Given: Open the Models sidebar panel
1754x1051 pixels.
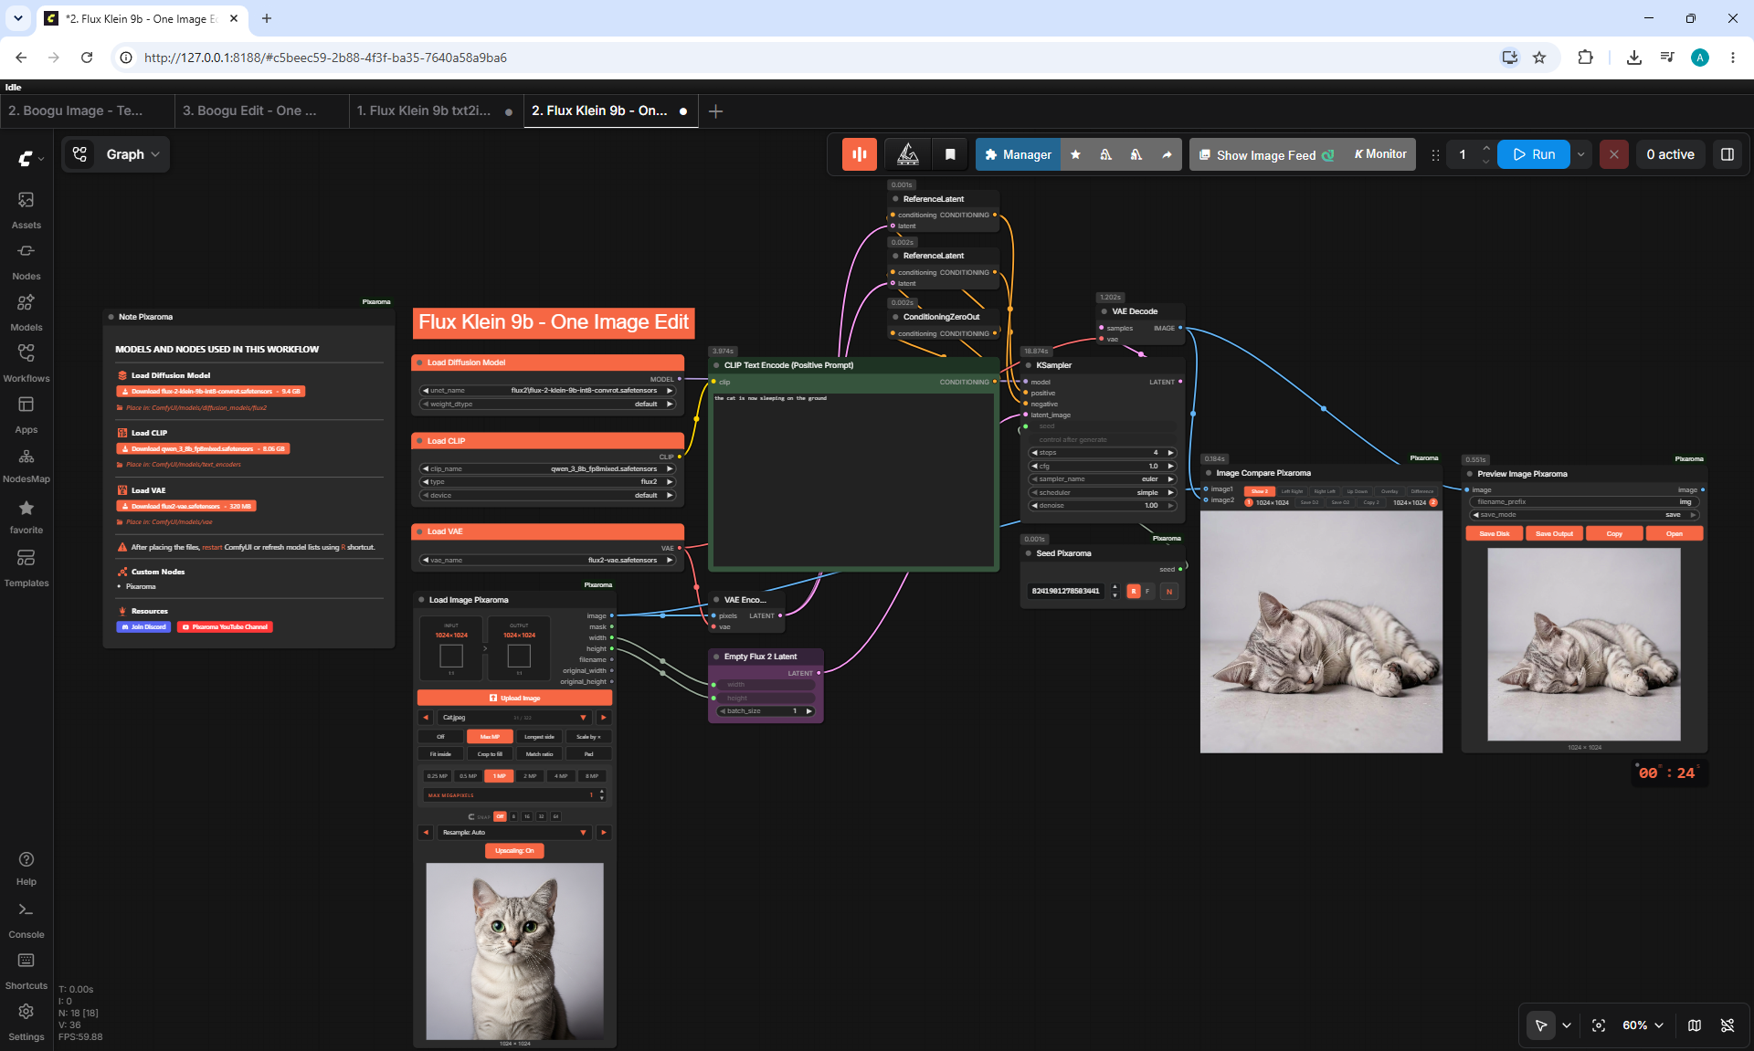Looking at the screenshot, I should click(26, 312).
